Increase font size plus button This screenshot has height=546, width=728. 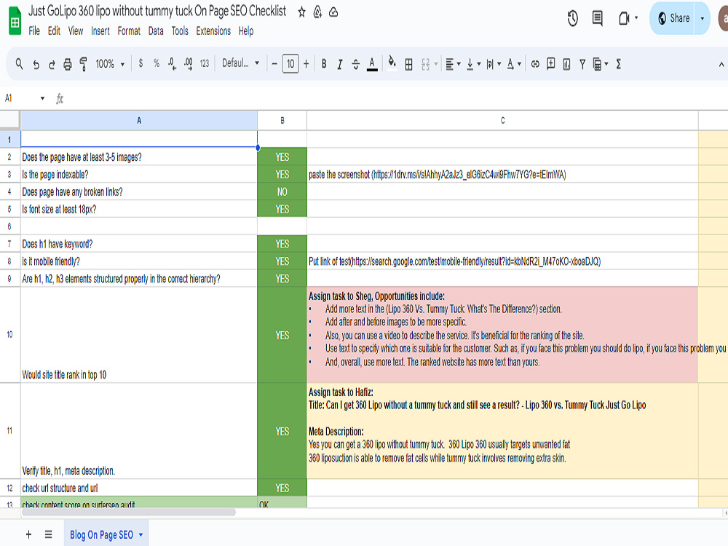306,64
